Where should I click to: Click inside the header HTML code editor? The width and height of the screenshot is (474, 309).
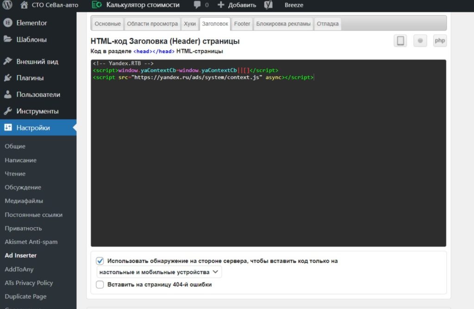click(268, 153)
